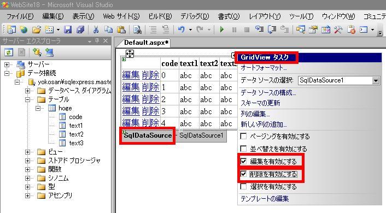
Task: Click the データ ソースの構成... link
Action: click(x=268, y=93)
